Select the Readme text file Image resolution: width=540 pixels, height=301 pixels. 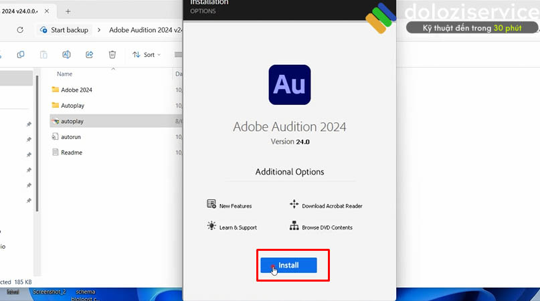(x=72, y=153)
